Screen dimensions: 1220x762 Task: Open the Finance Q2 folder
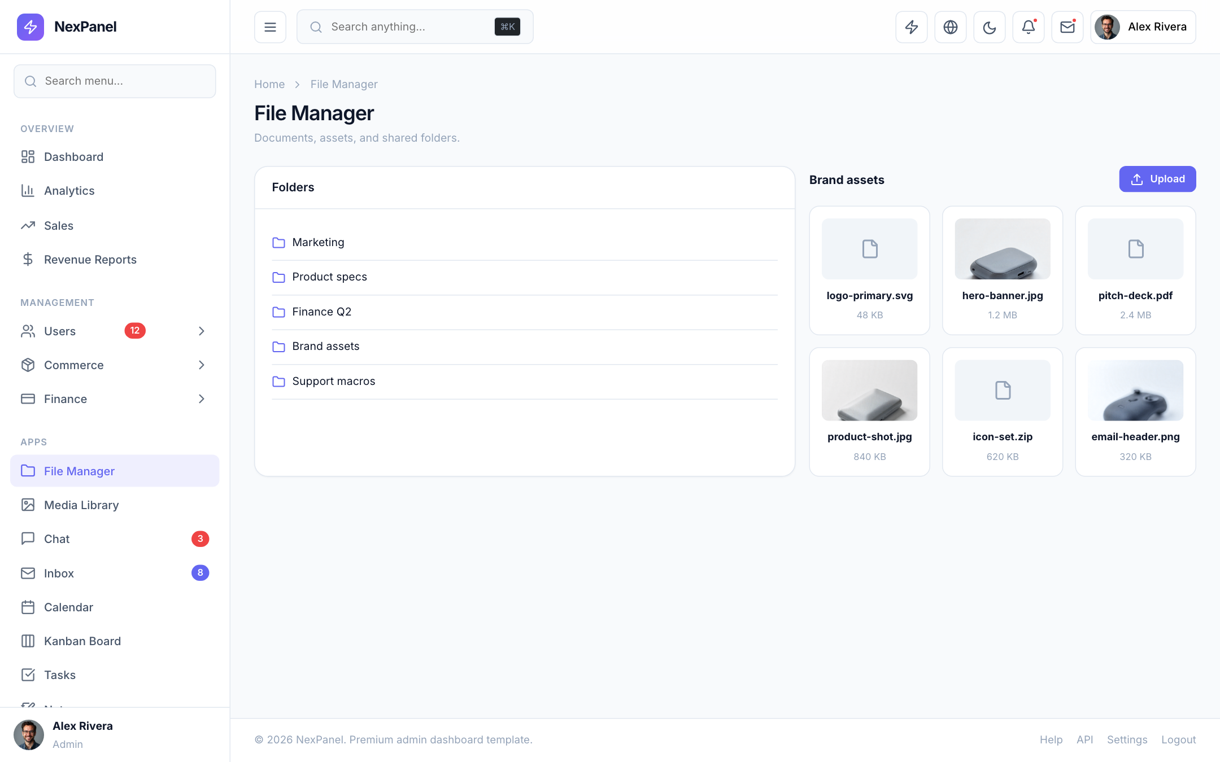[525, 312]
